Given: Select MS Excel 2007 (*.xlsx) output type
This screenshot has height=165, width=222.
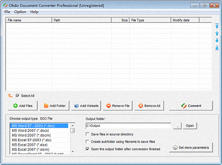Looking at the screenshot, I should [x=39, y=145].
